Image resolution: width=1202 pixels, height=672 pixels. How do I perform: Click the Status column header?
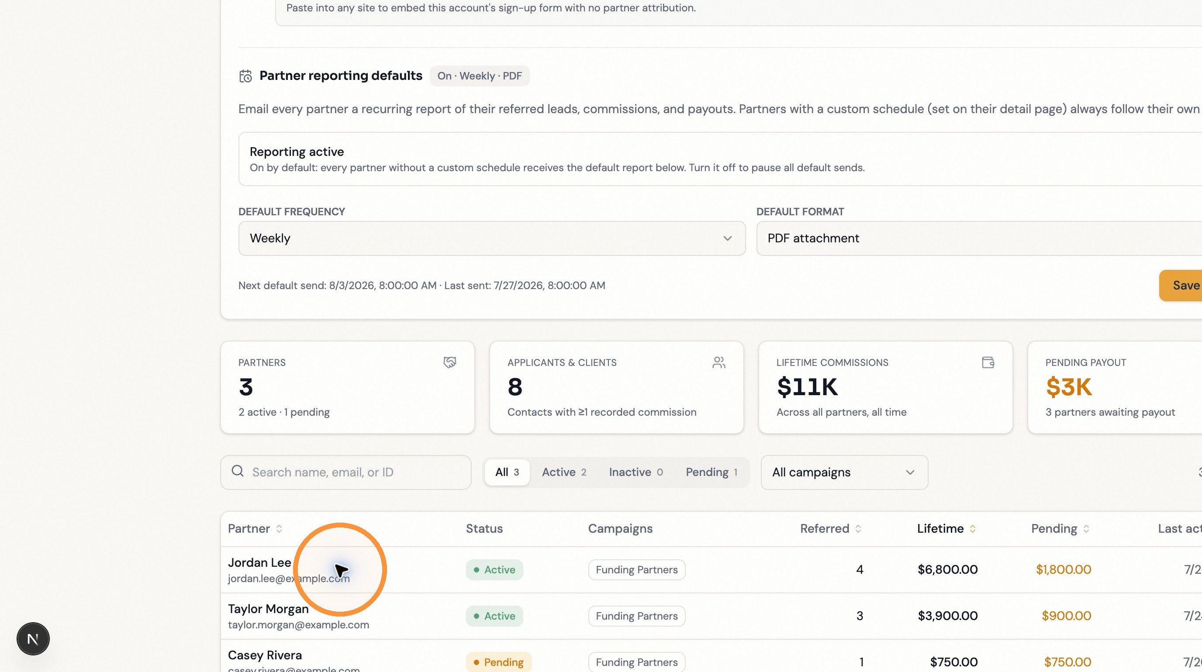pos(484,528)
